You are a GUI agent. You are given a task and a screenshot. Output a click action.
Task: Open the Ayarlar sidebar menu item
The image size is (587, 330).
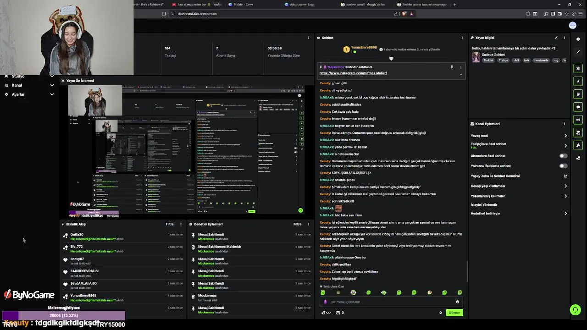(x=18, y=94)
